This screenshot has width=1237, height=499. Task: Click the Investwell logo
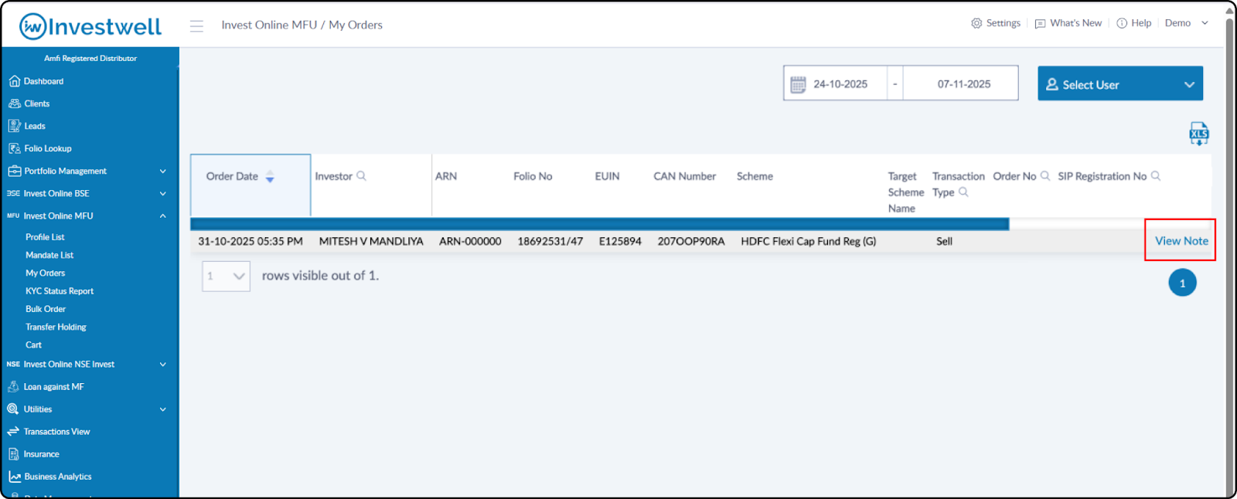click(x=90, y=26)
